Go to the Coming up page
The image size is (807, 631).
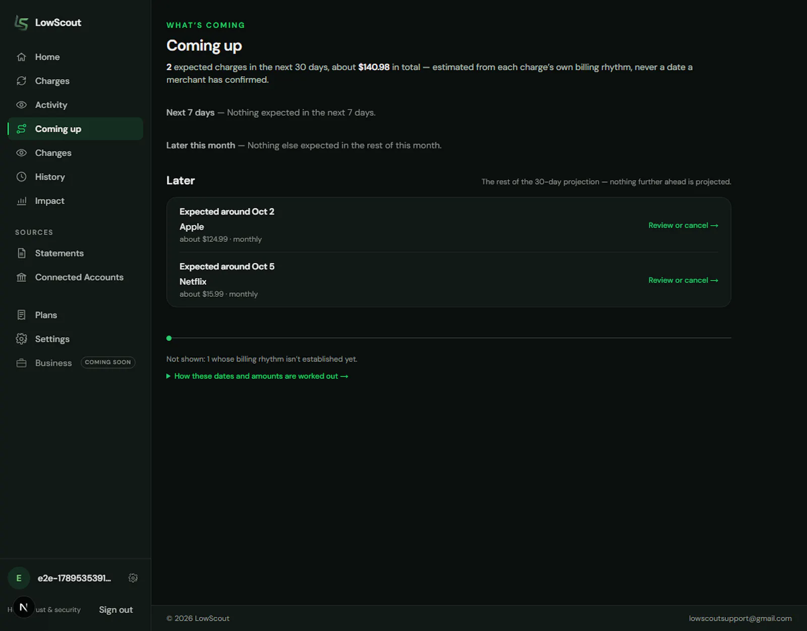click(x=76, y=129)
